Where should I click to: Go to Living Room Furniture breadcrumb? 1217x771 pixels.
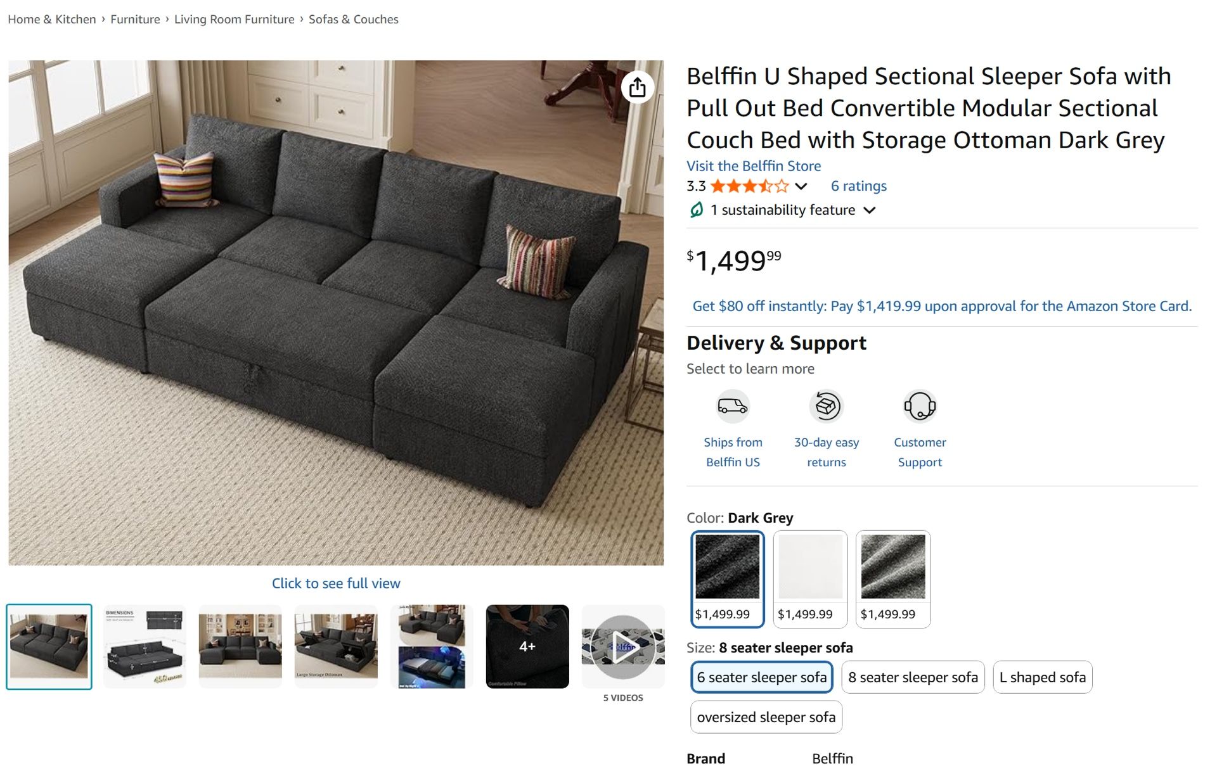click(235, 19)
